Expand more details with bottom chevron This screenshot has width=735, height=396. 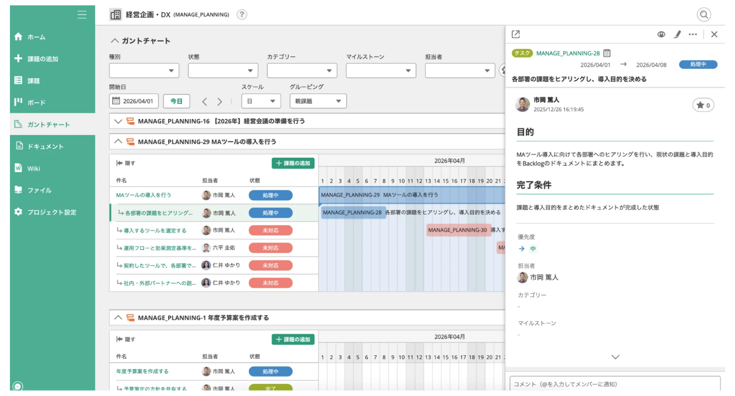(x=615, y=357)
